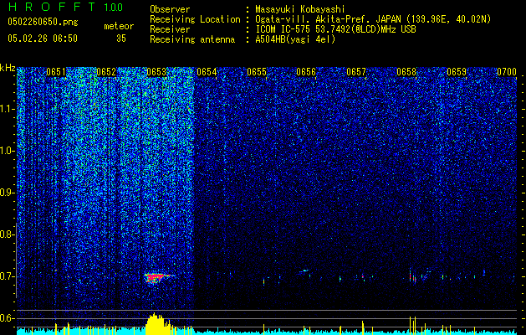Click the 'meteor' label
Screen dimensions: 526x335
119,26
